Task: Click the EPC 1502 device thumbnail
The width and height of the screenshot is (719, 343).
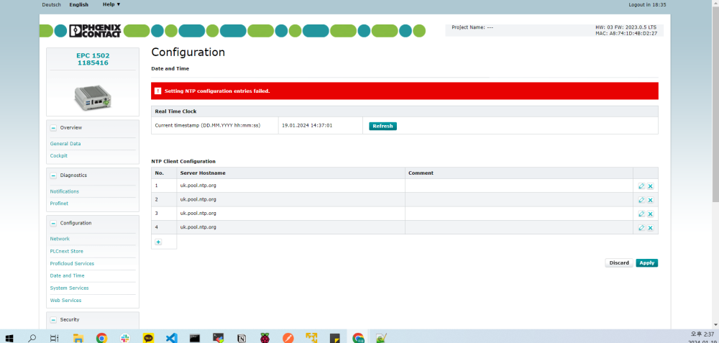Action: [x=93, y=94]
